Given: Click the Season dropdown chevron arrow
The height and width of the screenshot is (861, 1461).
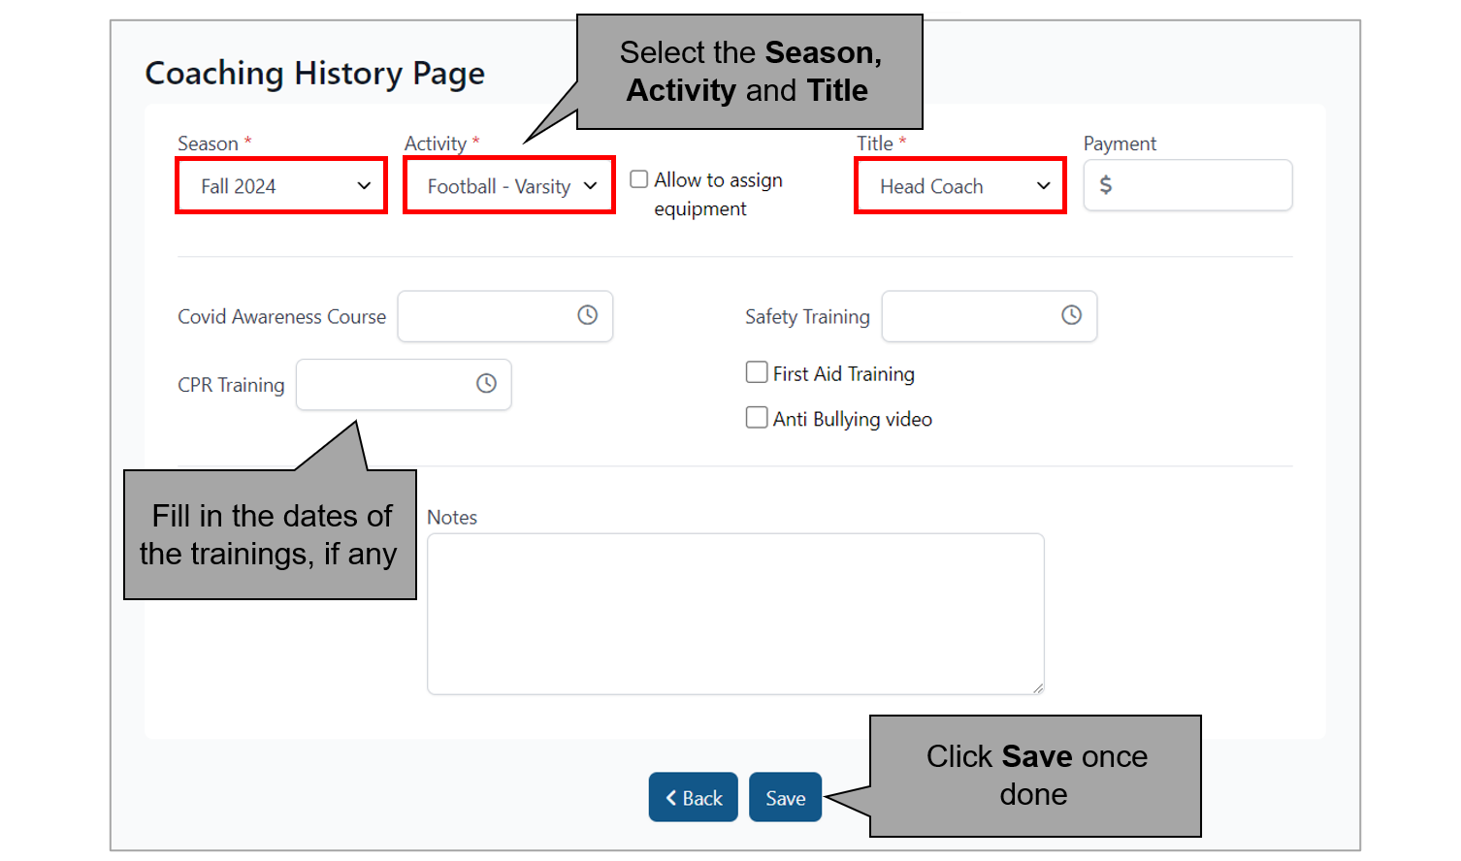Looking at the screenshot, I should click(364, 186).
